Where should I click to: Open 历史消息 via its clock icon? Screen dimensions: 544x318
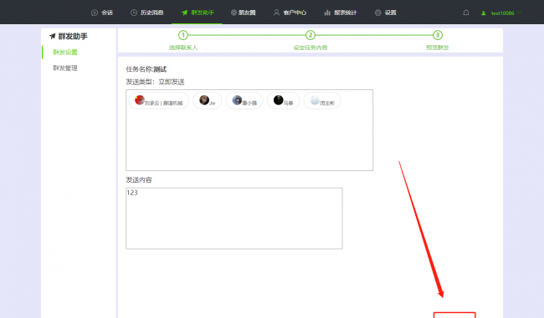click(x=134, y=13)
